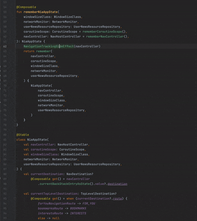
Task: Click the NetworkMonitor type on line 57
Action: pos(65,22)
